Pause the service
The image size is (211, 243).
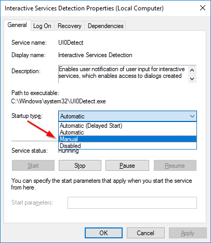coord(127,166)
